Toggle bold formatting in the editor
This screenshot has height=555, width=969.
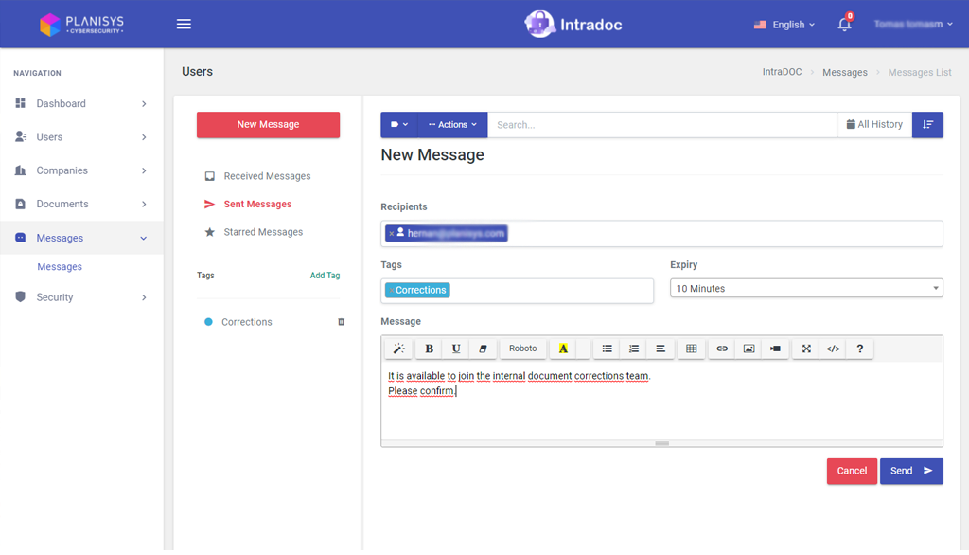point(429,349)
